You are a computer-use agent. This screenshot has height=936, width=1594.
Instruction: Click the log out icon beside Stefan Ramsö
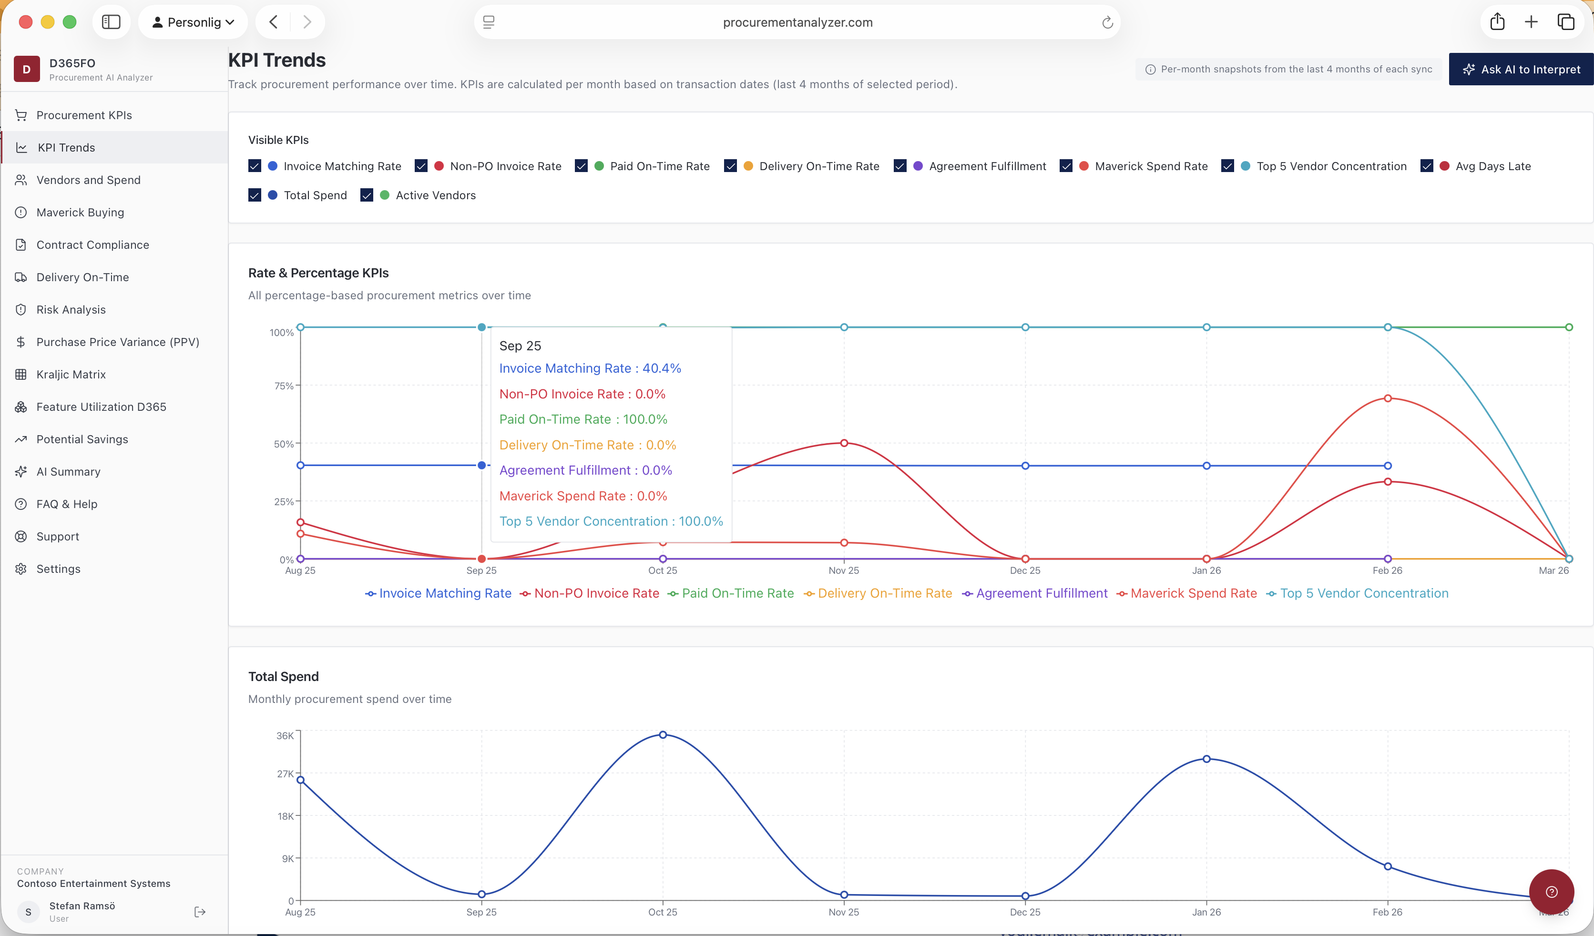pyautogui.click(x=200, y=911)
